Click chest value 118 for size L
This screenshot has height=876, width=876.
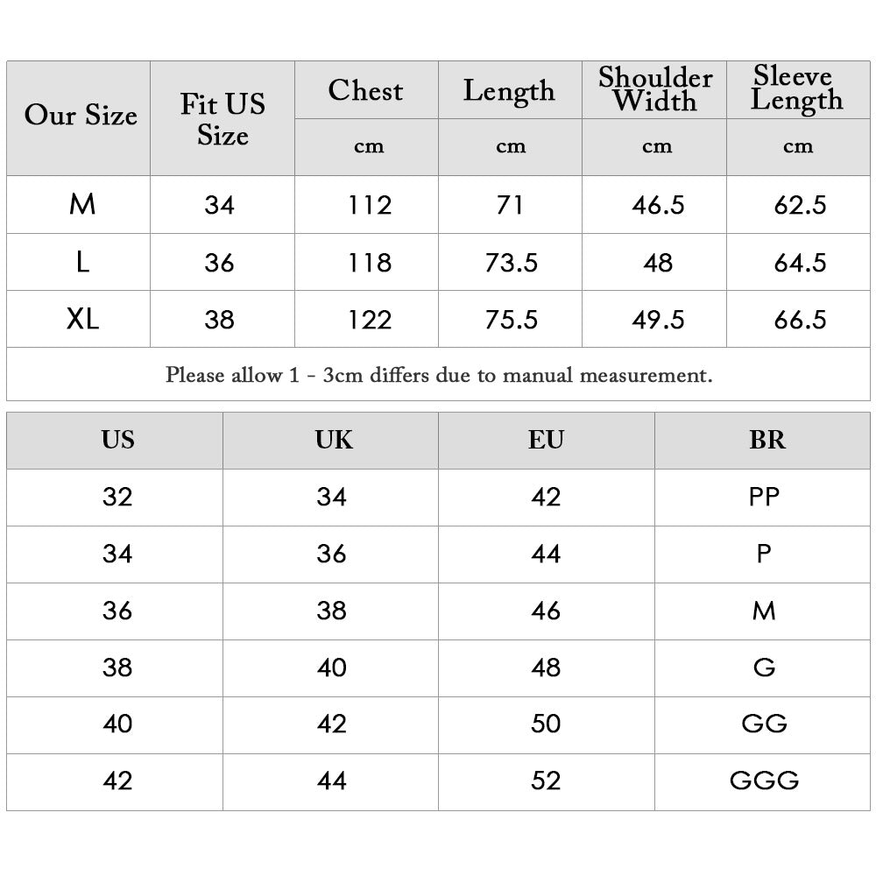click(370, 263)
